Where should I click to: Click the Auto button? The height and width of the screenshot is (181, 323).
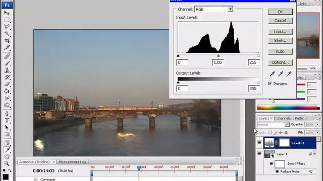(280, 51)
